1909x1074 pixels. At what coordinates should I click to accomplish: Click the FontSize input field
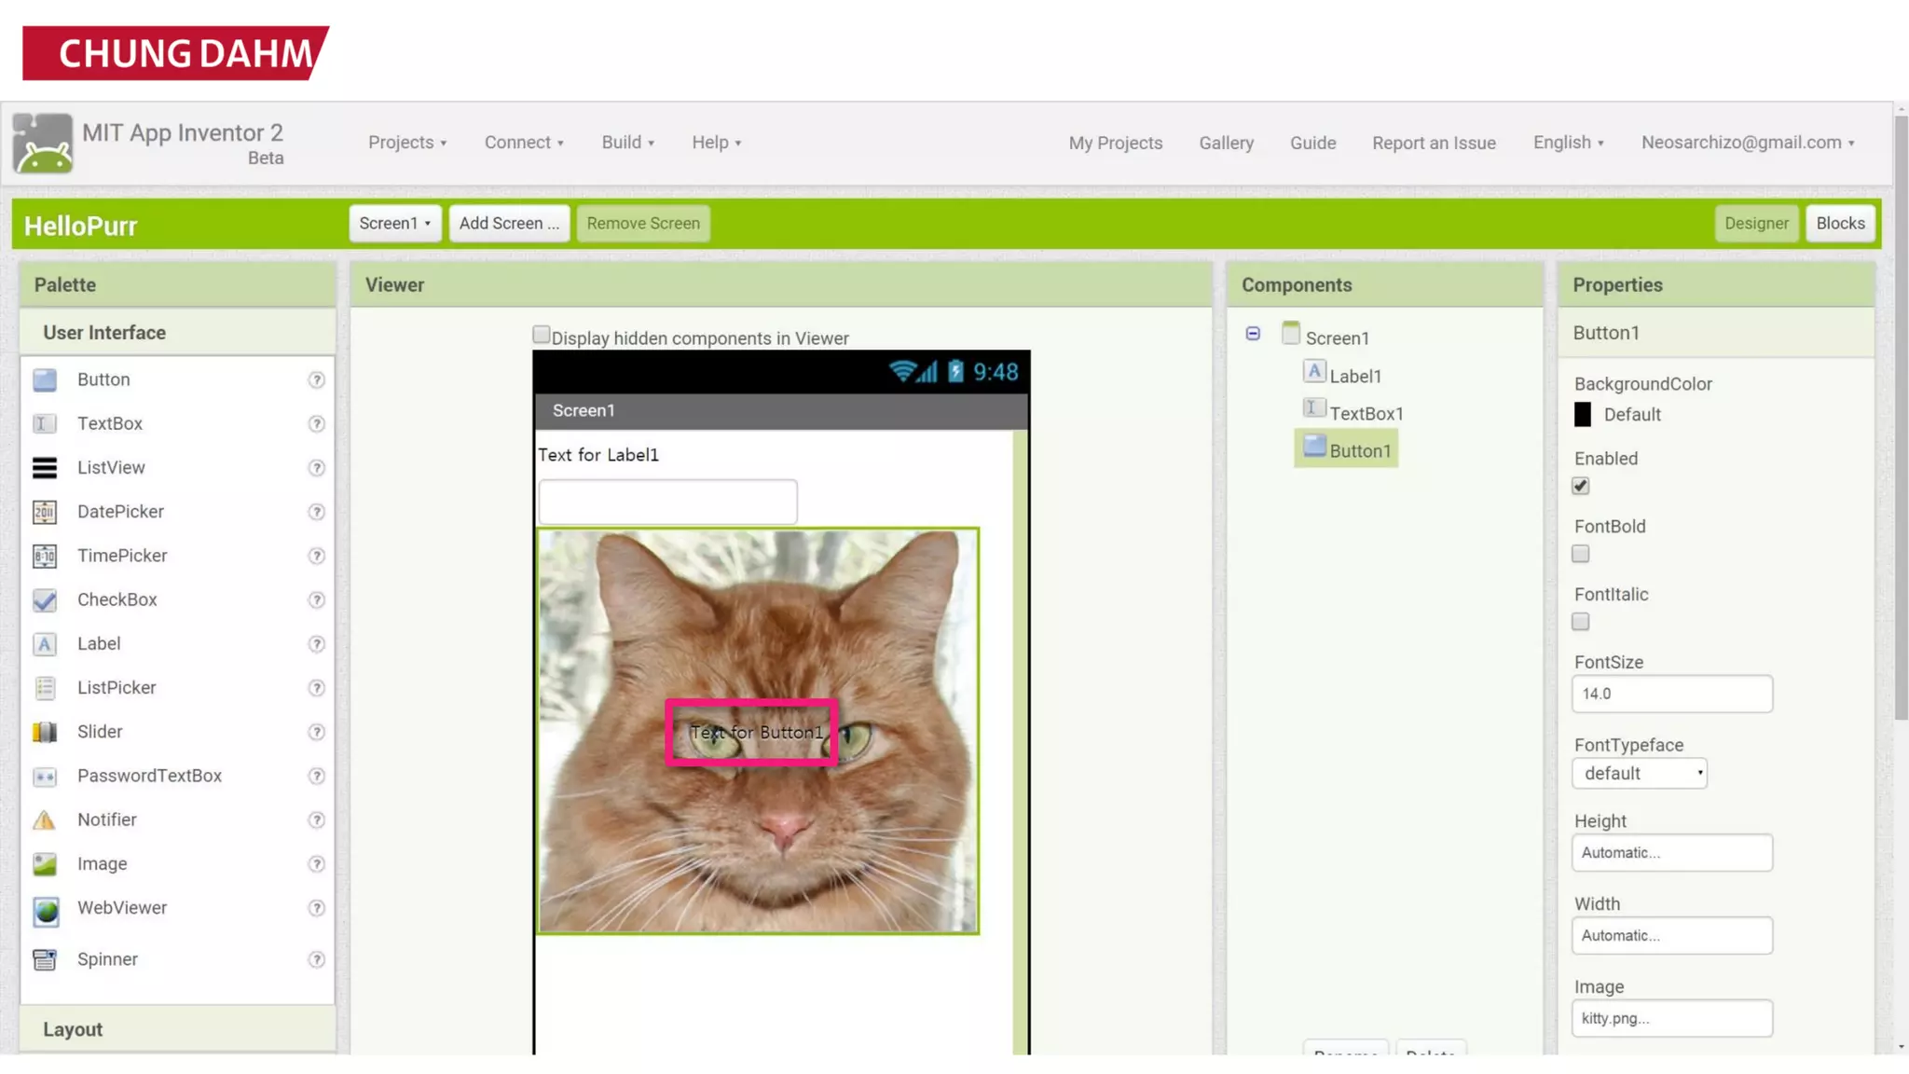point(1671,695)
